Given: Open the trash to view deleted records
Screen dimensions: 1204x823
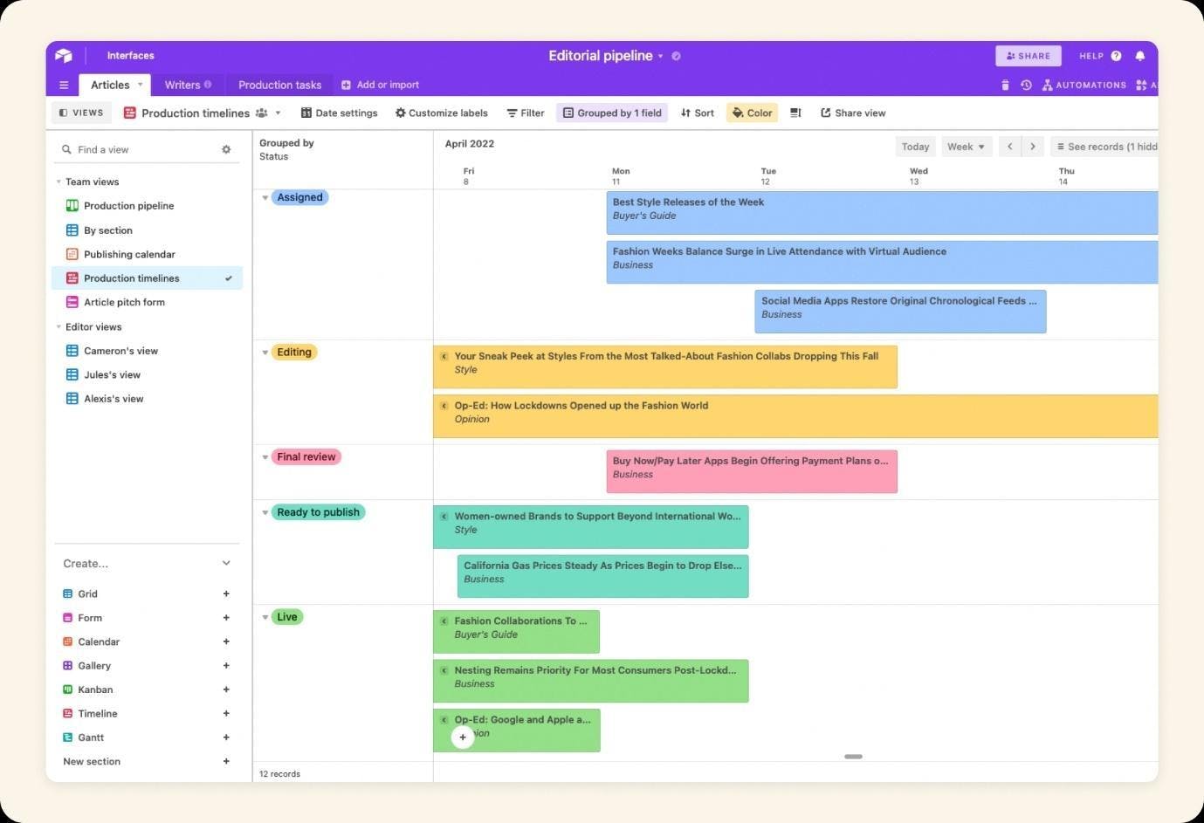Looking at the screenshot, I should coord(1005,85).
